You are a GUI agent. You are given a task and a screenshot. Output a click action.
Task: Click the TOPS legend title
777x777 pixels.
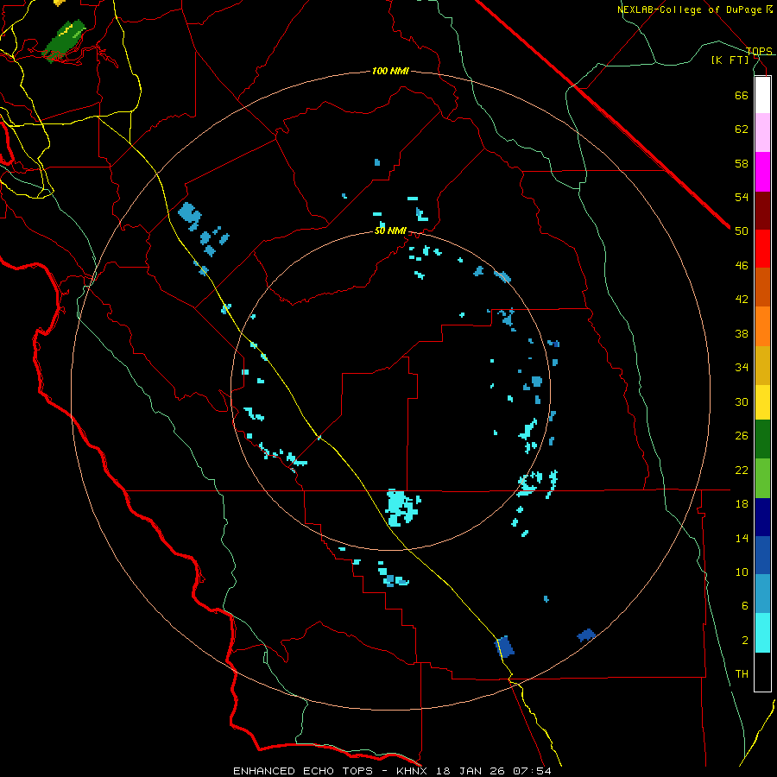[x=759, y=51]
